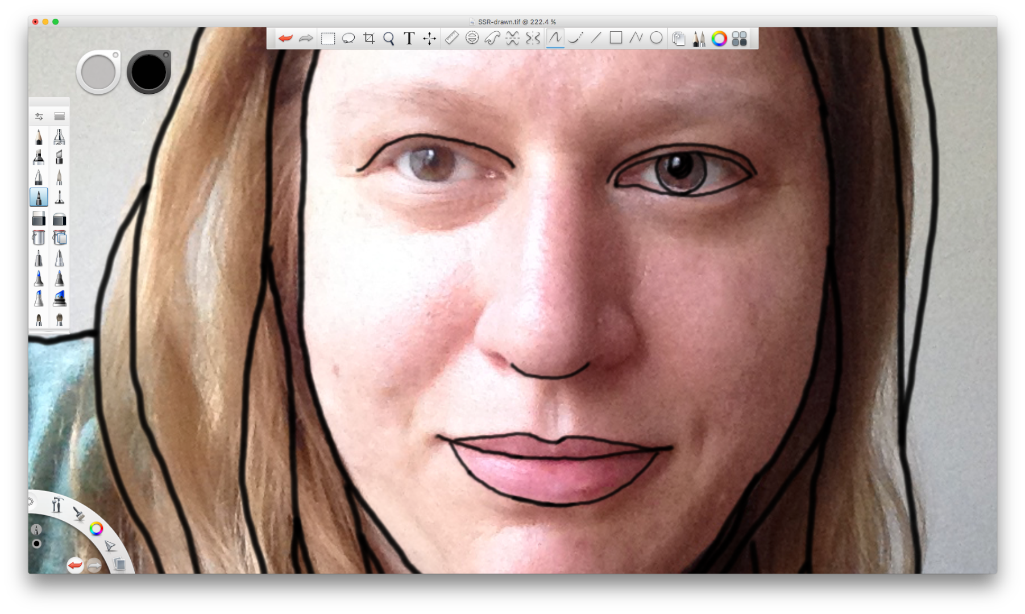Show the Layer Editor from top toolbar
The width and height of the screenshot is (1025, 614).
(678, 39)
